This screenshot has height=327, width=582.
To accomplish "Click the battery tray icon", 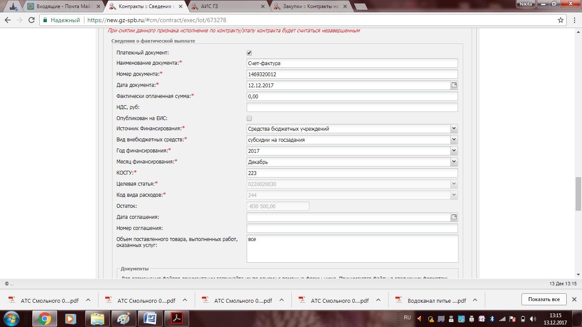I will coord(522,318).
